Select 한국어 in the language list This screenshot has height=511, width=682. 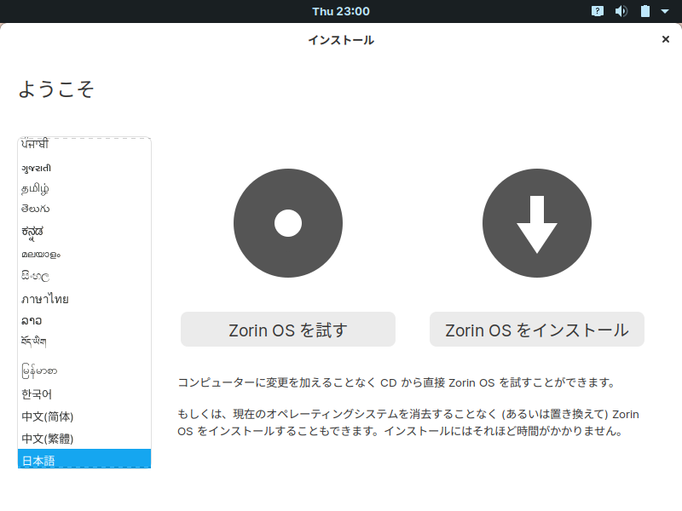point(84,394)
